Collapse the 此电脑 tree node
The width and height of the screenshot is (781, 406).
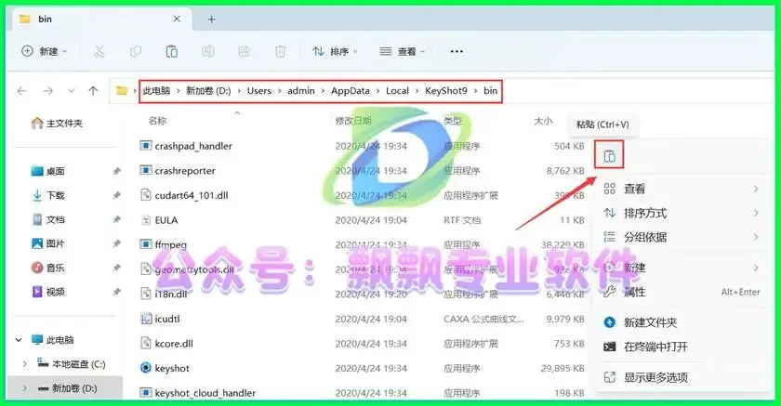coord(19,340)
